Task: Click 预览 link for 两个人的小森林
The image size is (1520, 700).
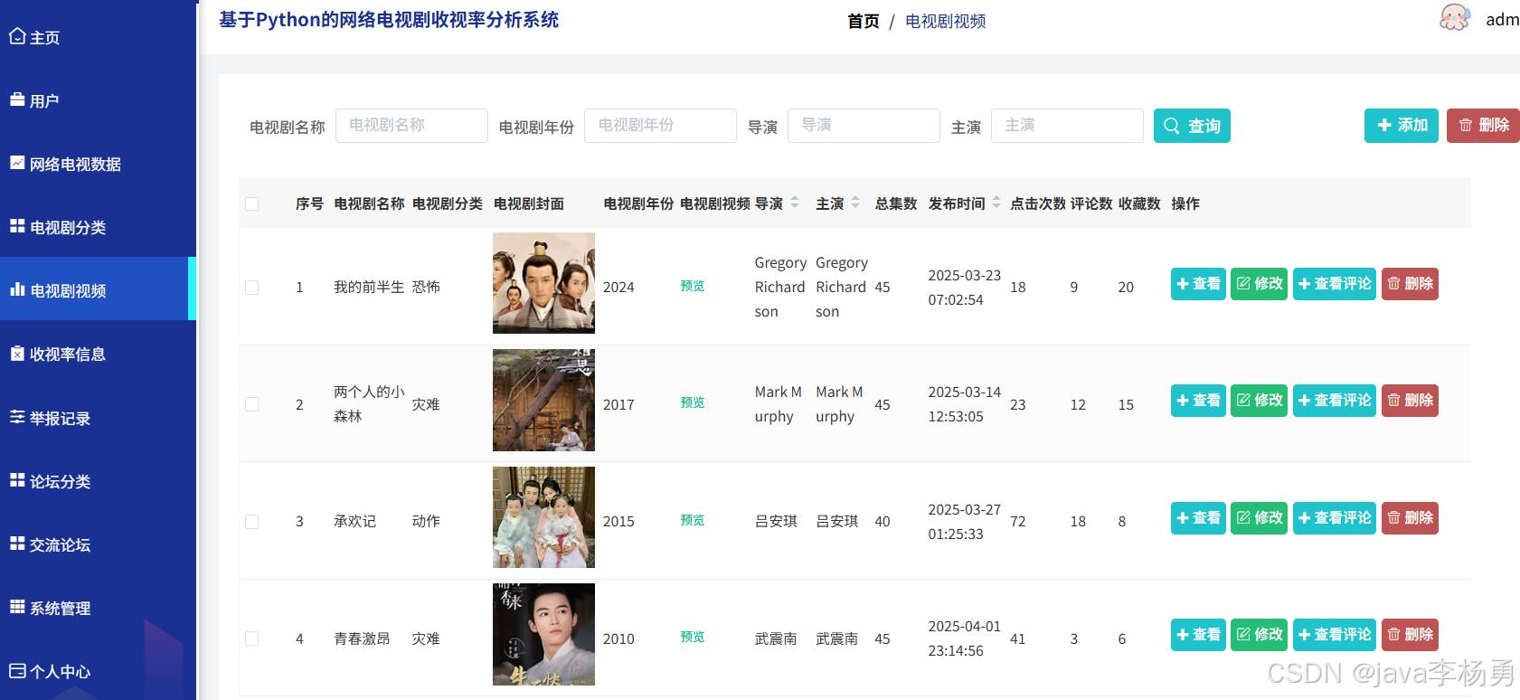Action: pyautogui.click(x=693, y=402)
